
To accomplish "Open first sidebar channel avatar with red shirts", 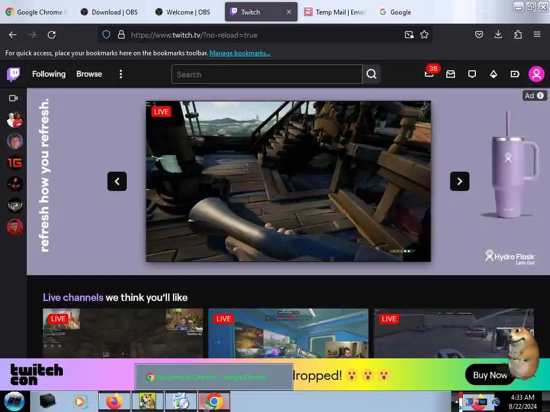I will pos(15,120).
